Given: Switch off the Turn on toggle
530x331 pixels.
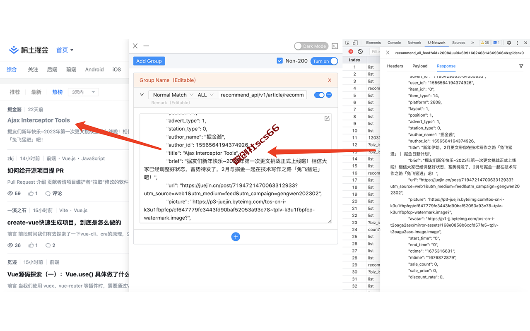Looking at the screenshot, I should point(324,61).
